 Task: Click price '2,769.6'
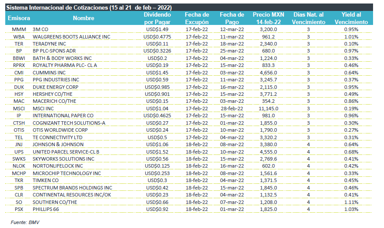268,159
